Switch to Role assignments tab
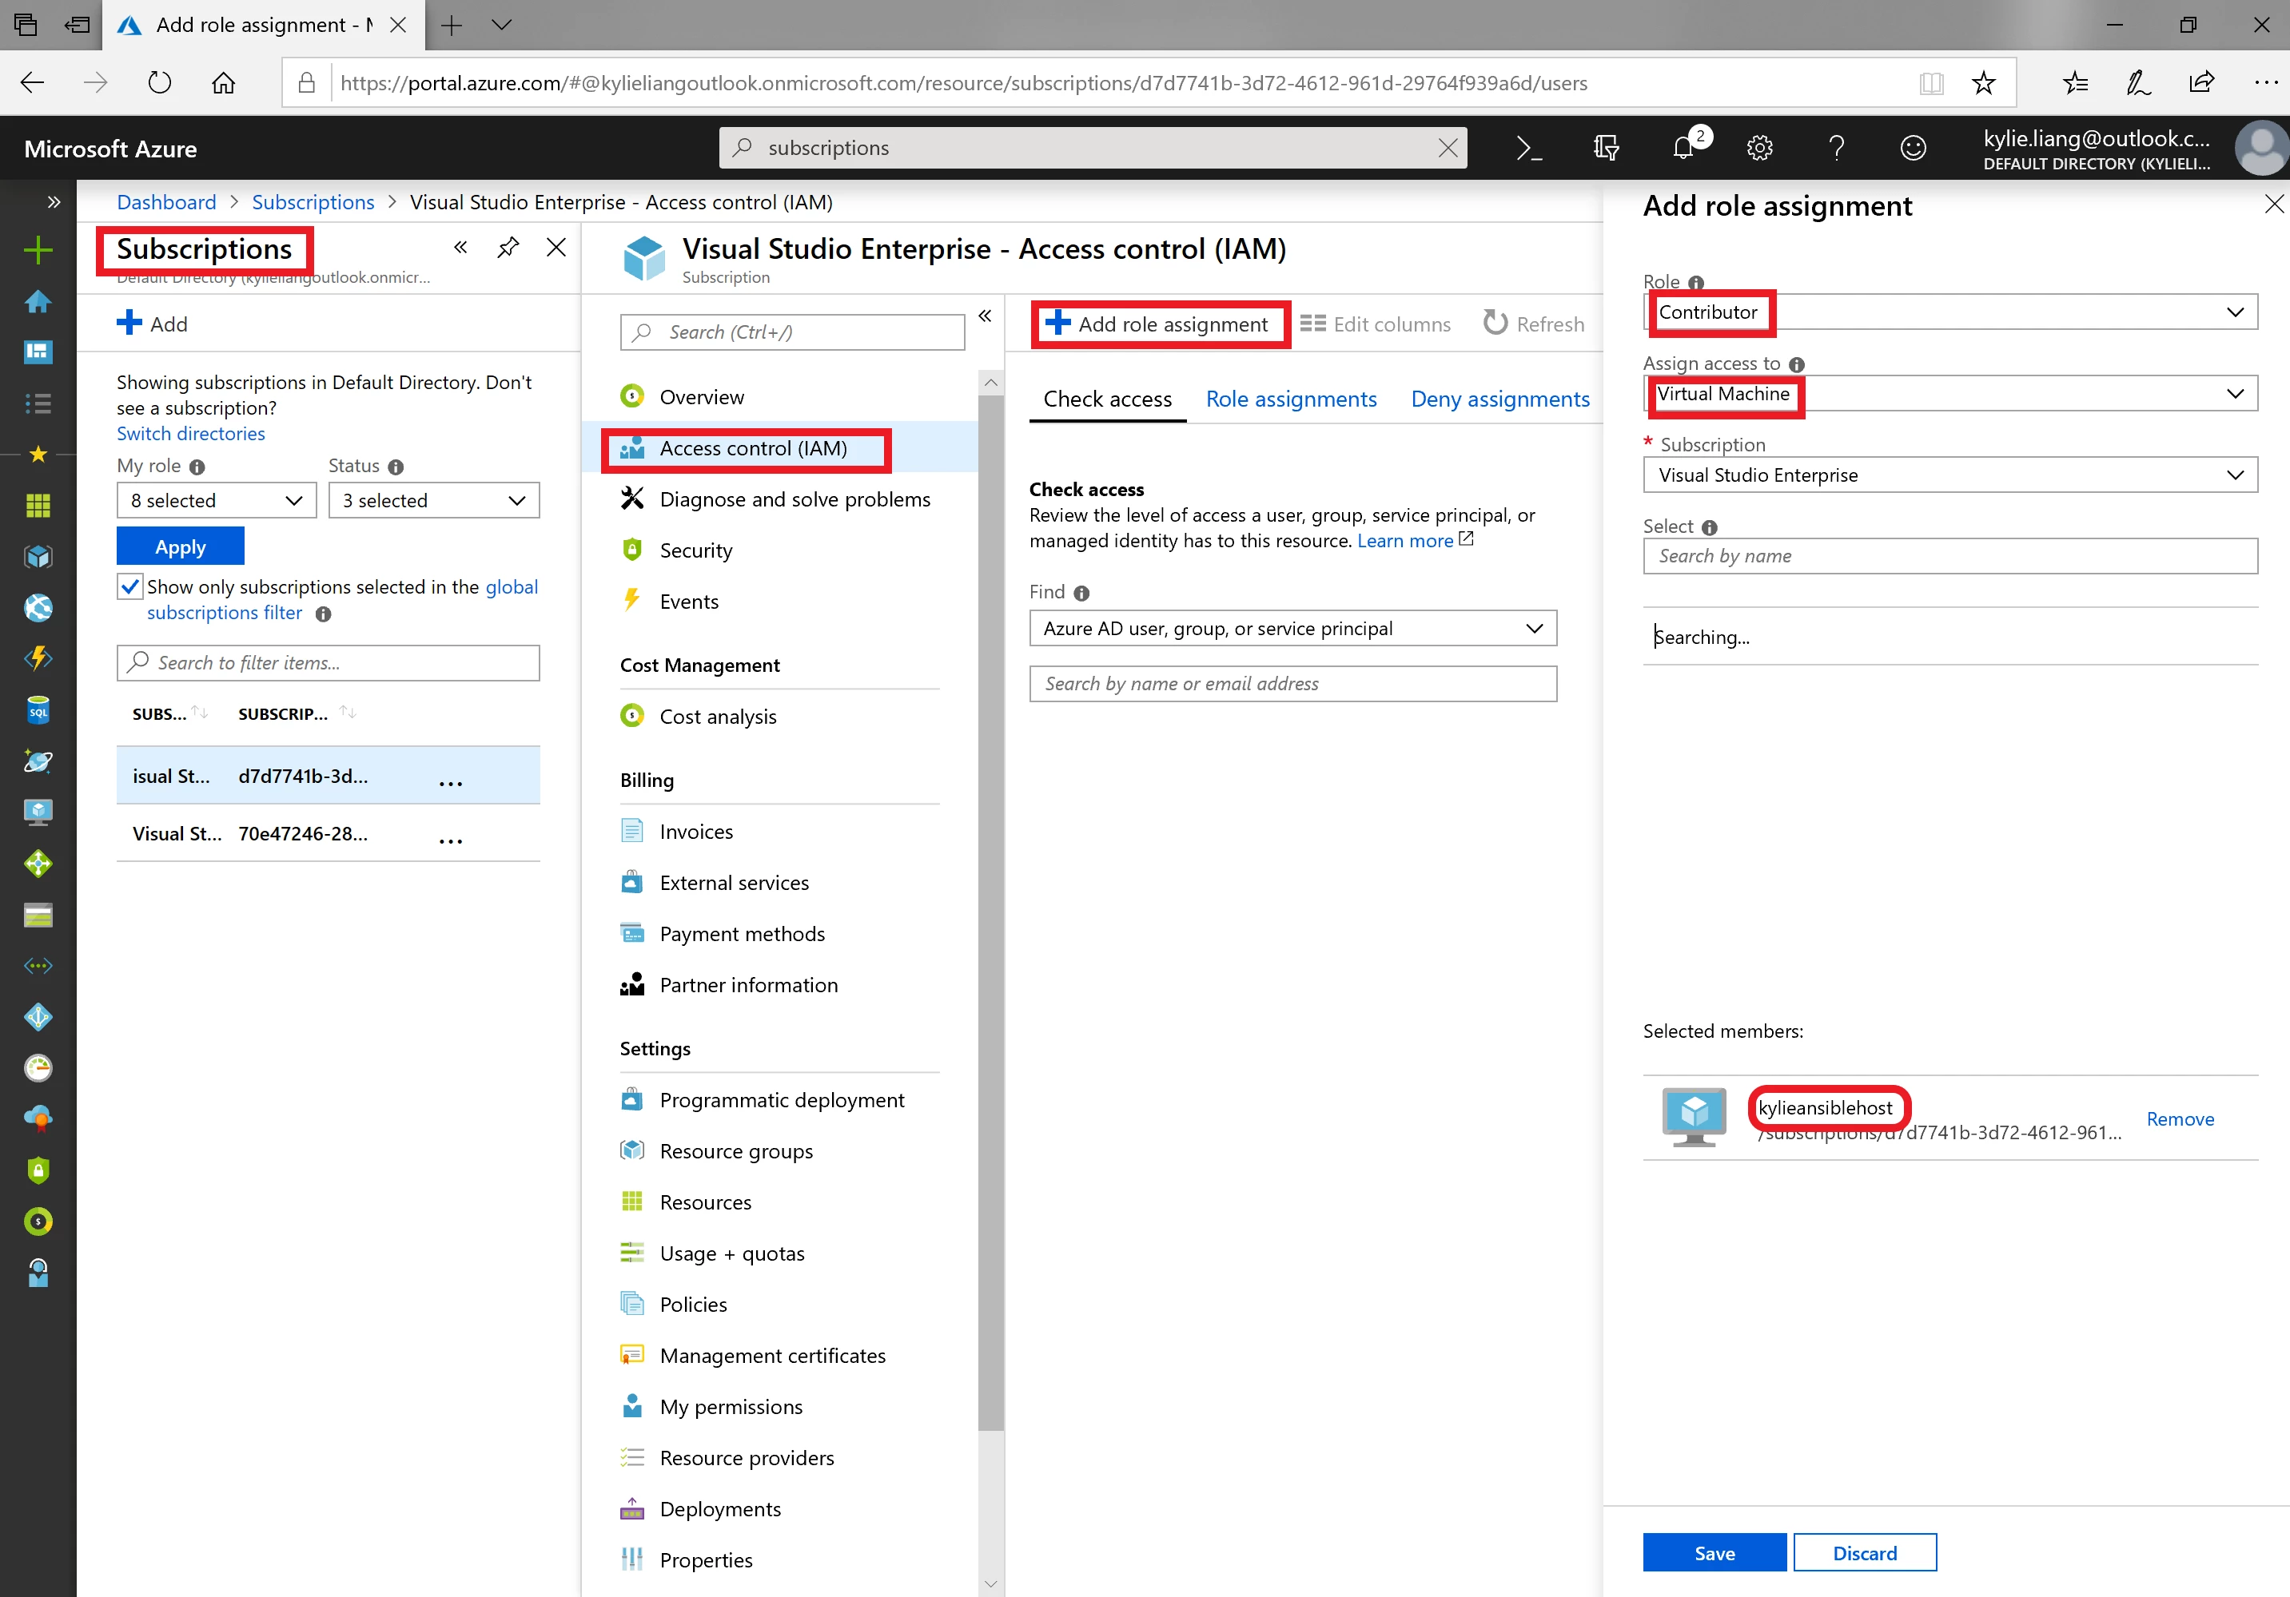Image resolution: width=2290 pixels, height=1597 pixels. click(x=1291, y=399)
